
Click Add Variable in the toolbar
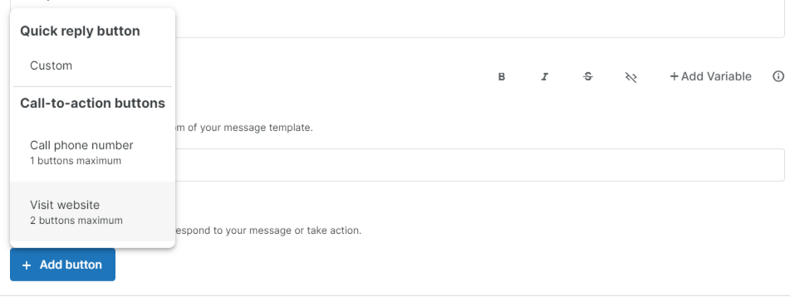[710, 76]
